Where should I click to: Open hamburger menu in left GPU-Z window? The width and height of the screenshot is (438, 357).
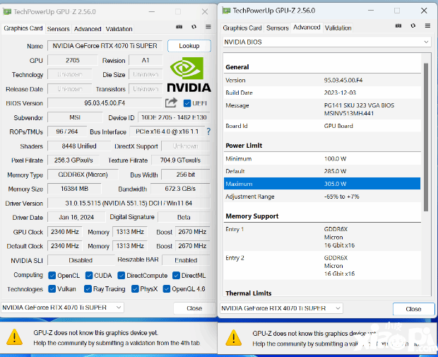208,27
